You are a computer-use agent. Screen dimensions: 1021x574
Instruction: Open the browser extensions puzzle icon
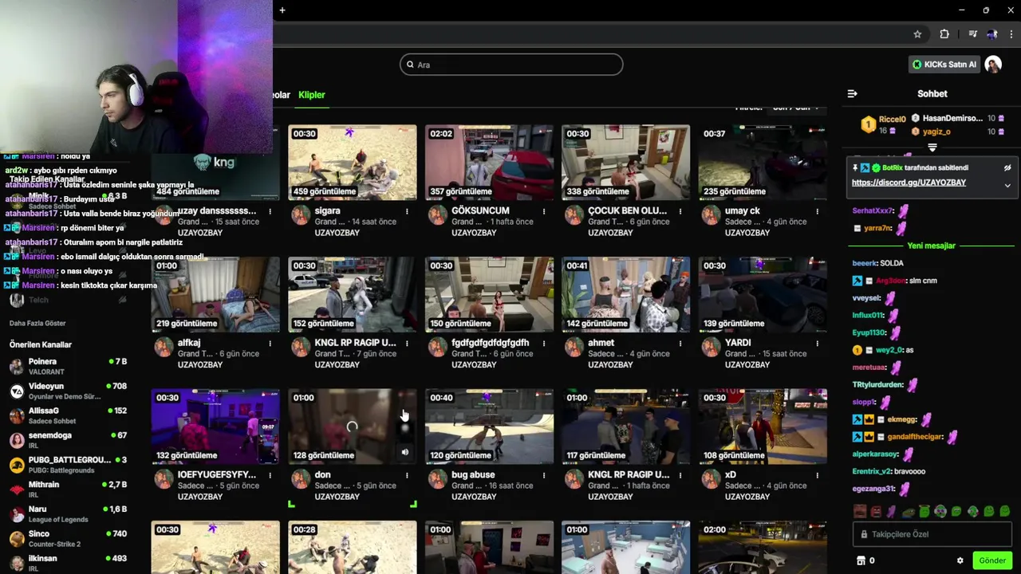pyautogui.click(x=944, y=34)
